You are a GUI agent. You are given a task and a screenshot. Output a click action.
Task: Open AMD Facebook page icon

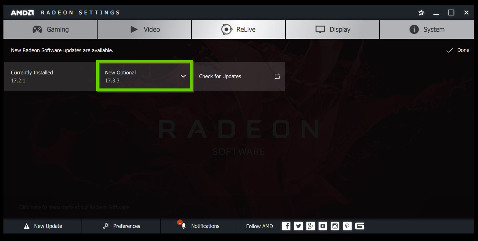click(286, 226)
